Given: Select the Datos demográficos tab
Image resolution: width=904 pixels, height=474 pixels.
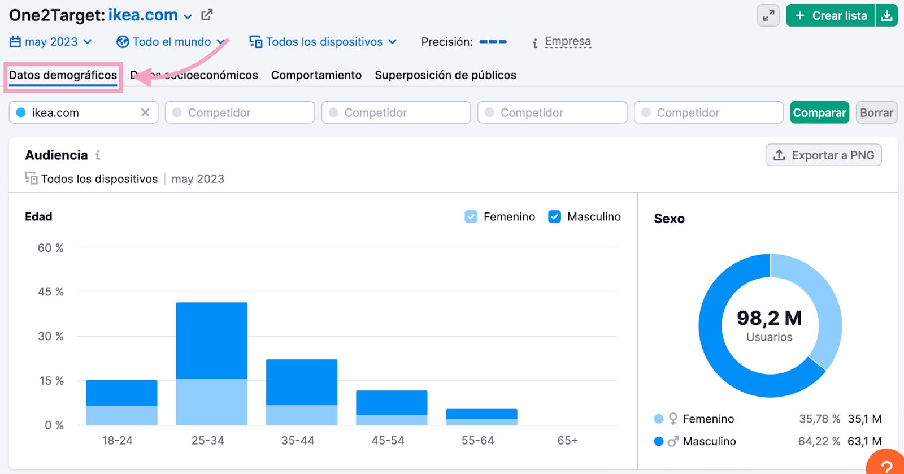Looking at the screenshot, I should pyautogui.click(x=63, y=75).
